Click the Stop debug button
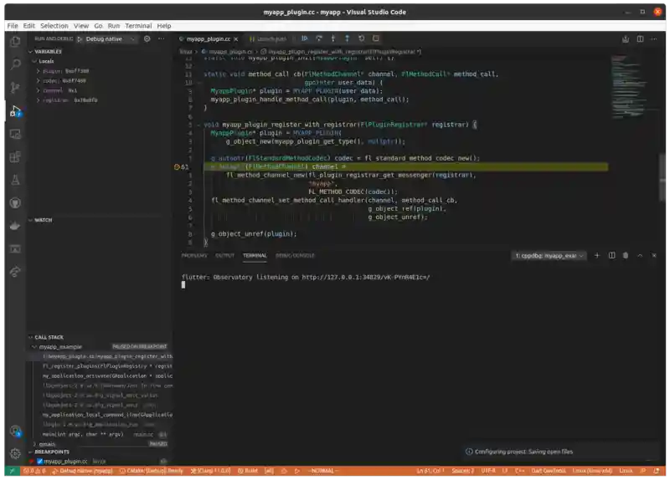670x480 pixels. click(375, 38)
